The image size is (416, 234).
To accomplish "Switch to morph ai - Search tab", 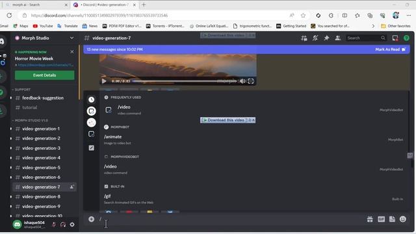I will (x=36, y=5).
